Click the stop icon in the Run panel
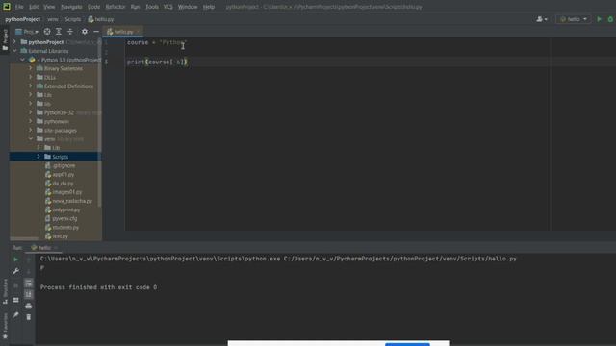Image resolution: width=616 pixels, height=346 pixels. coord(15,285)
